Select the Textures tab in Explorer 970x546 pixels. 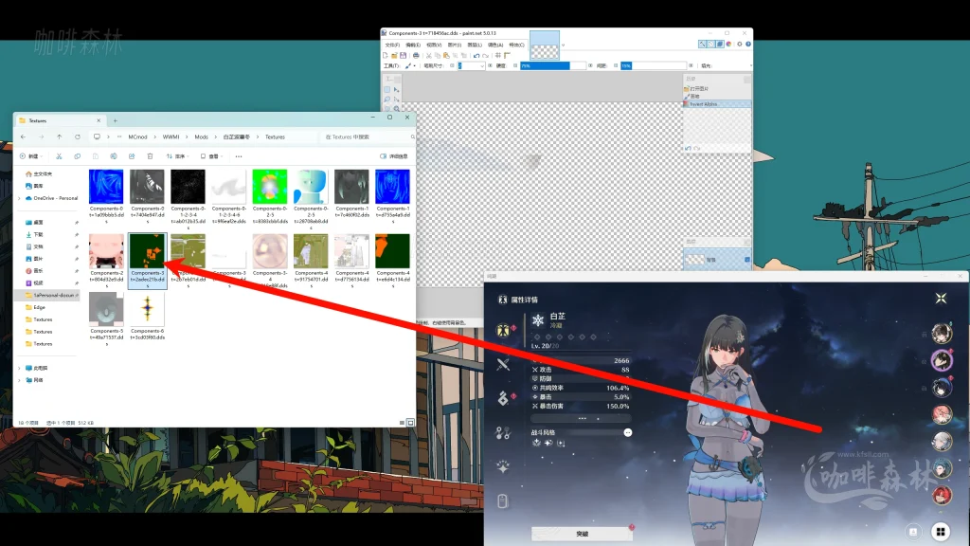(60, 120)
